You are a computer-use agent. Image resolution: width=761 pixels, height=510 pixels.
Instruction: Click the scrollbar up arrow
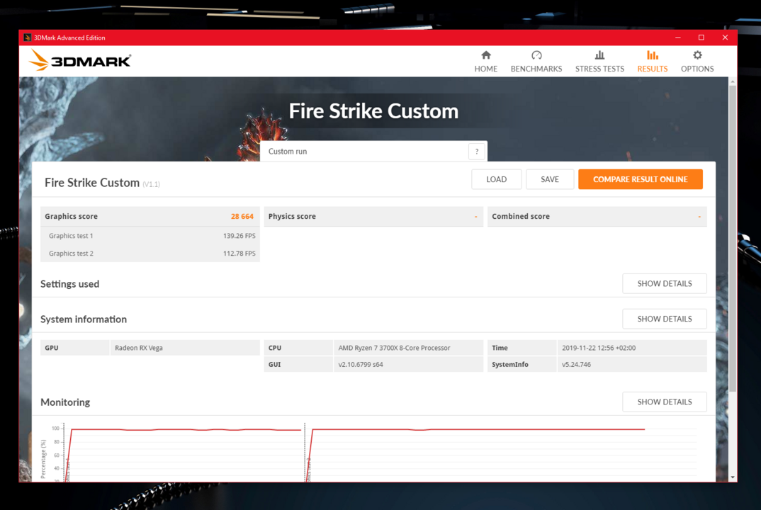(733, 81)
